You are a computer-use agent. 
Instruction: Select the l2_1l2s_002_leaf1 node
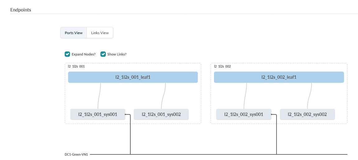279,77
